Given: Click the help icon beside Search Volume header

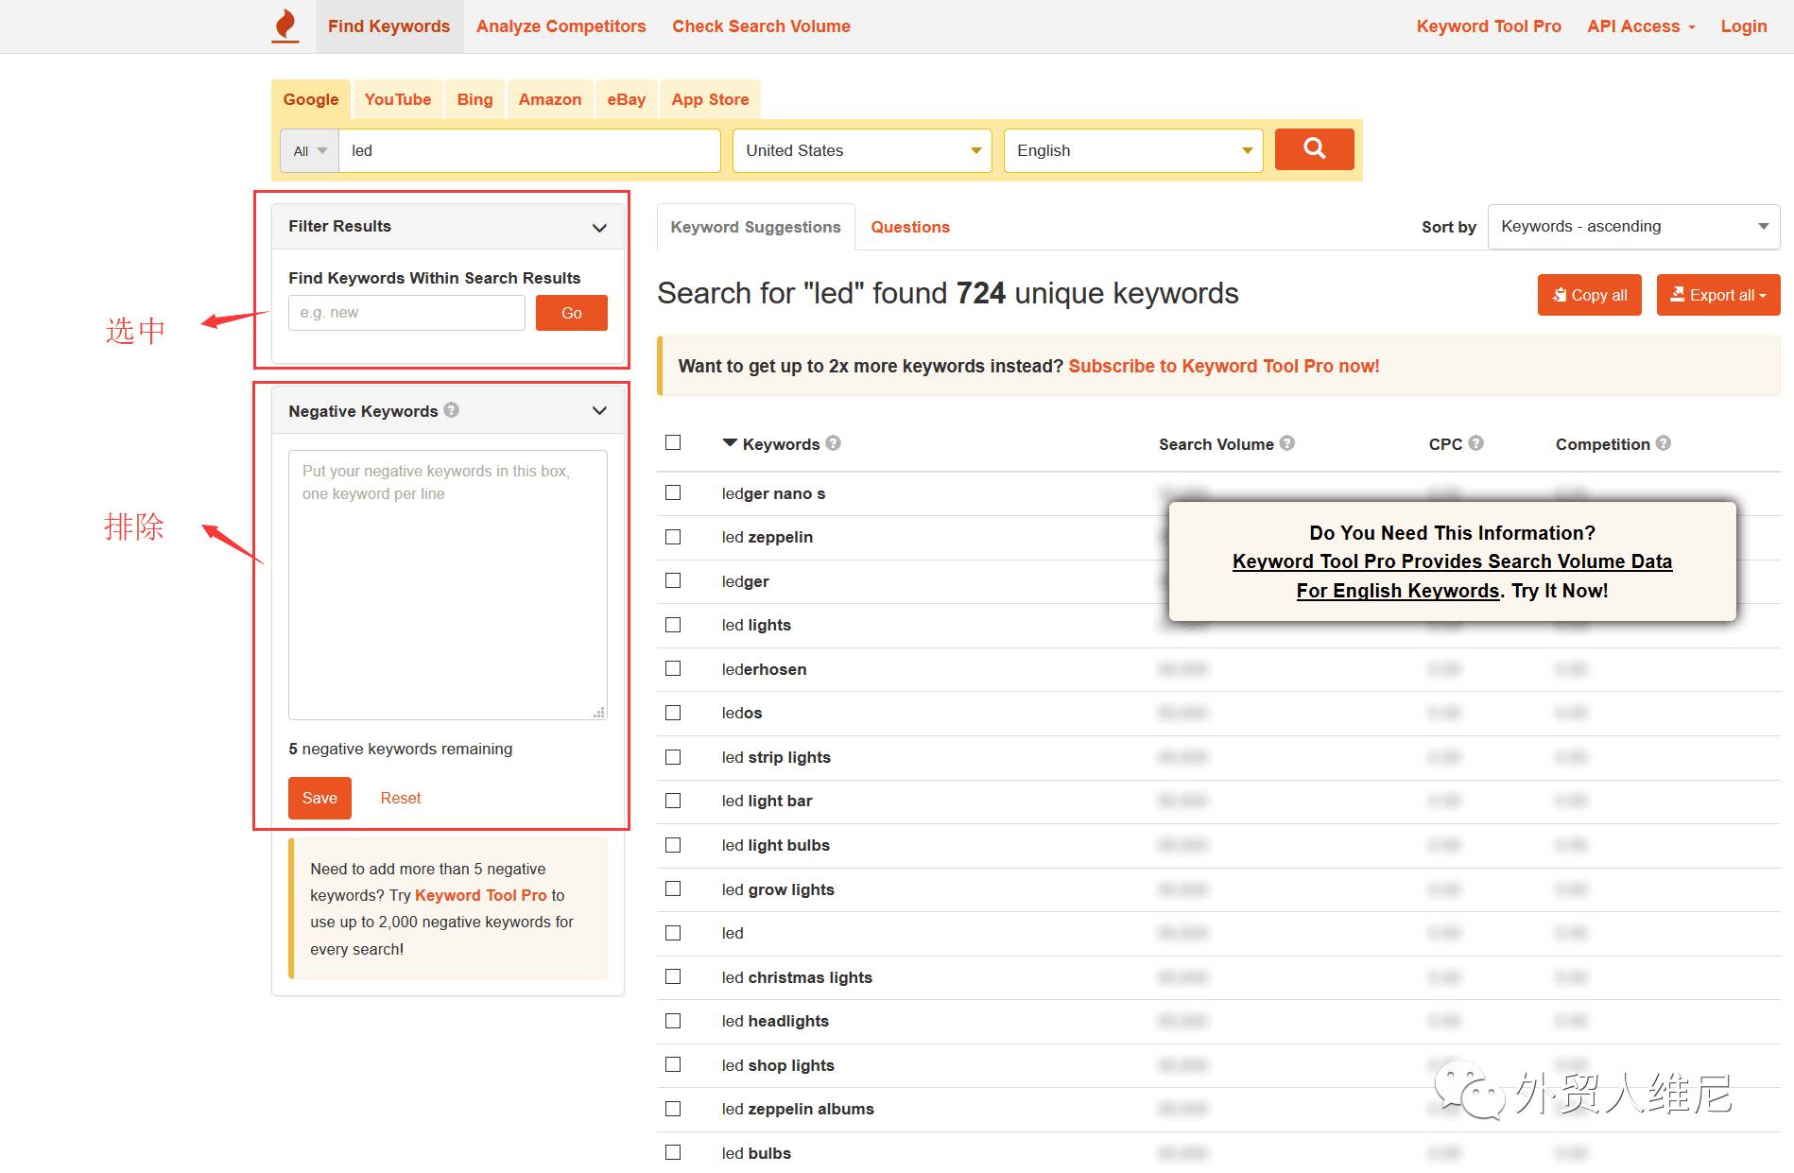Looking at the screenshot, I should 1286,442.
